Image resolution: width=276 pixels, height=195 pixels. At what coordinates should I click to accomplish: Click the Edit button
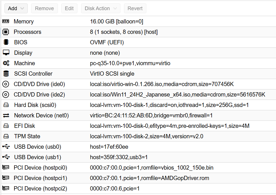click(69, 8)
